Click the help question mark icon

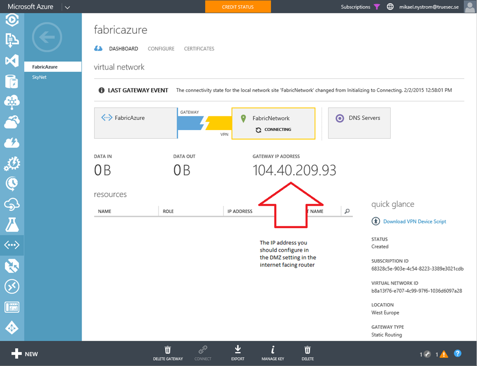pyautogui.click(x=457, y=354)
